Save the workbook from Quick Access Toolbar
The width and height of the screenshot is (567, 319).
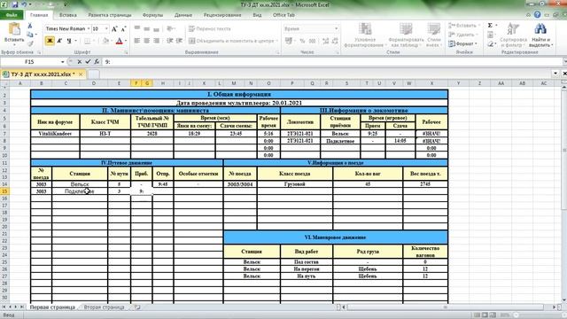coord(15,4)
